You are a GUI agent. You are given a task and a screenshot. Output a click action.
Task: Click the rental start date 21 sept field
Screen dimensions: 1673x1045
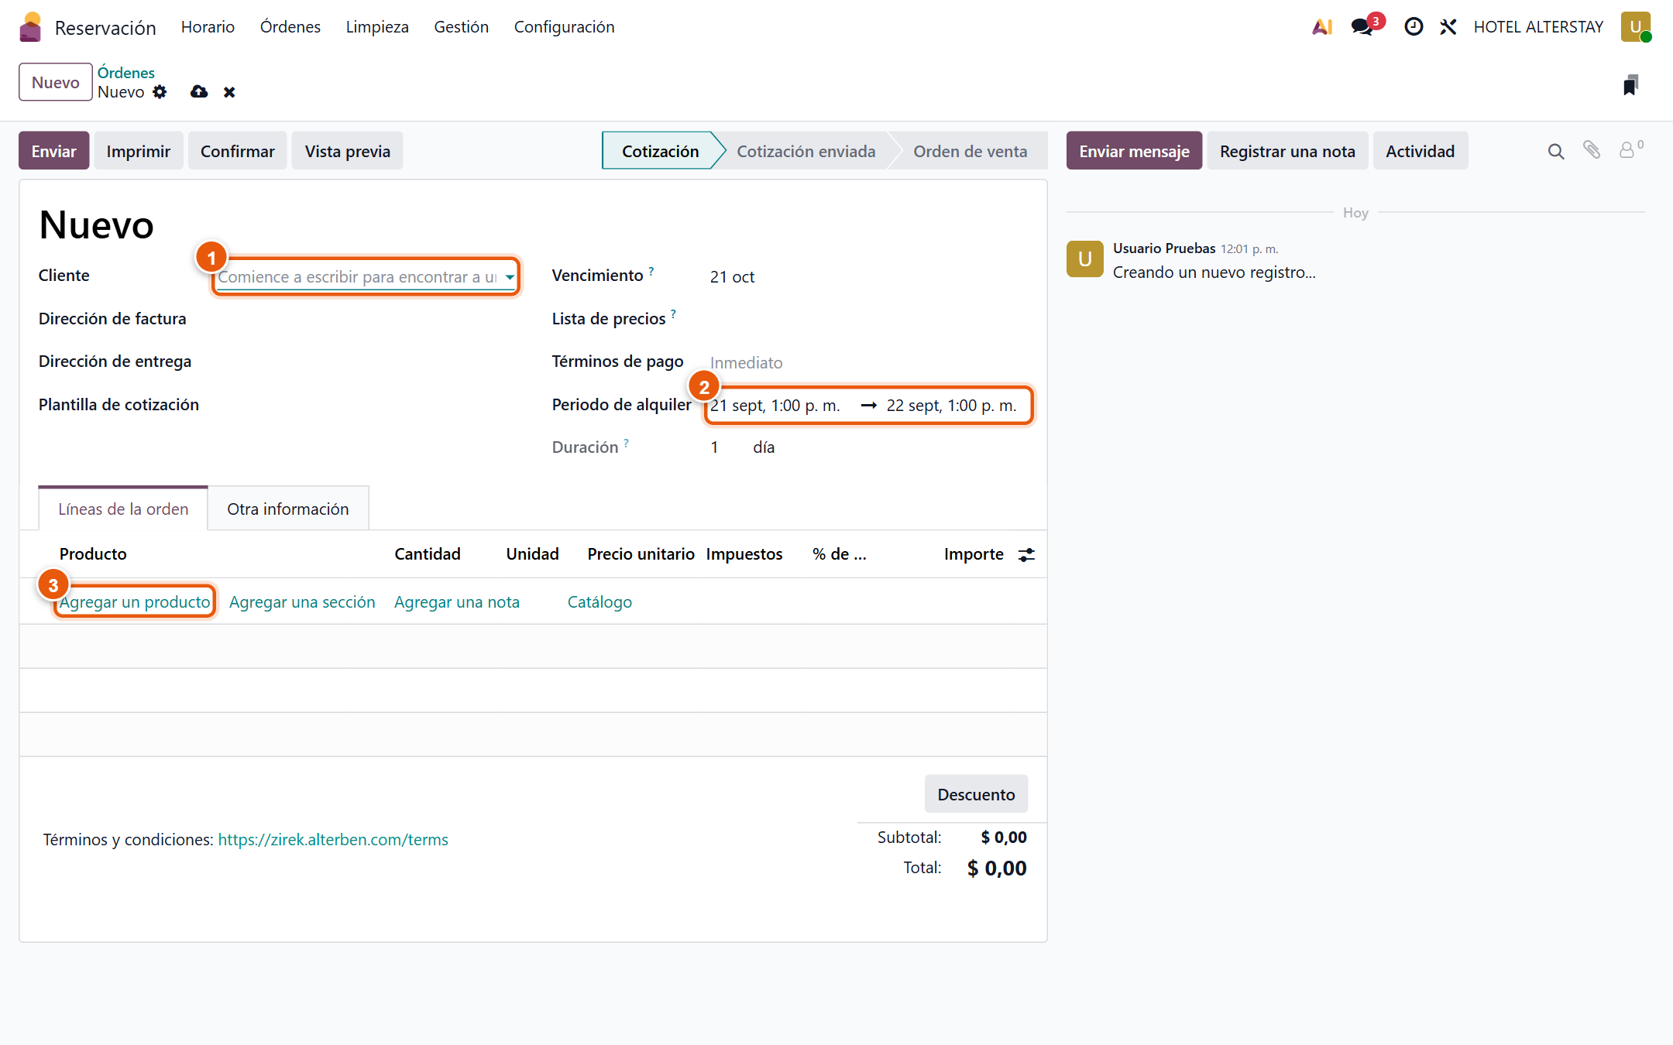point(775,406)
